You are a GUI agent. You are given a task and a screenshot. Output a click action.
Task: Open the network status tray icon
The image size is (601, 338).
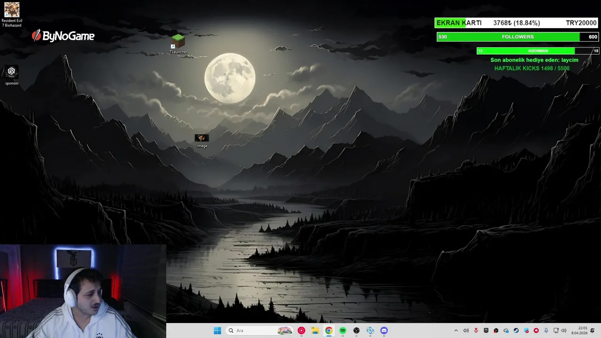click(556, 330)
